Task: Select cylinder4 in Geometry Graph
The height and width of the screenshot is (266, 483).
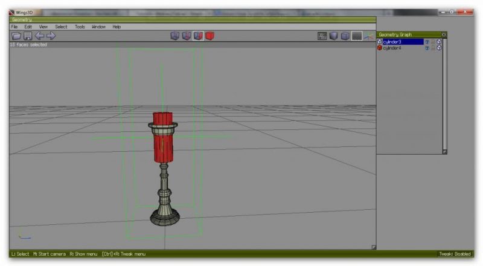Action: (x=393, y=48)
